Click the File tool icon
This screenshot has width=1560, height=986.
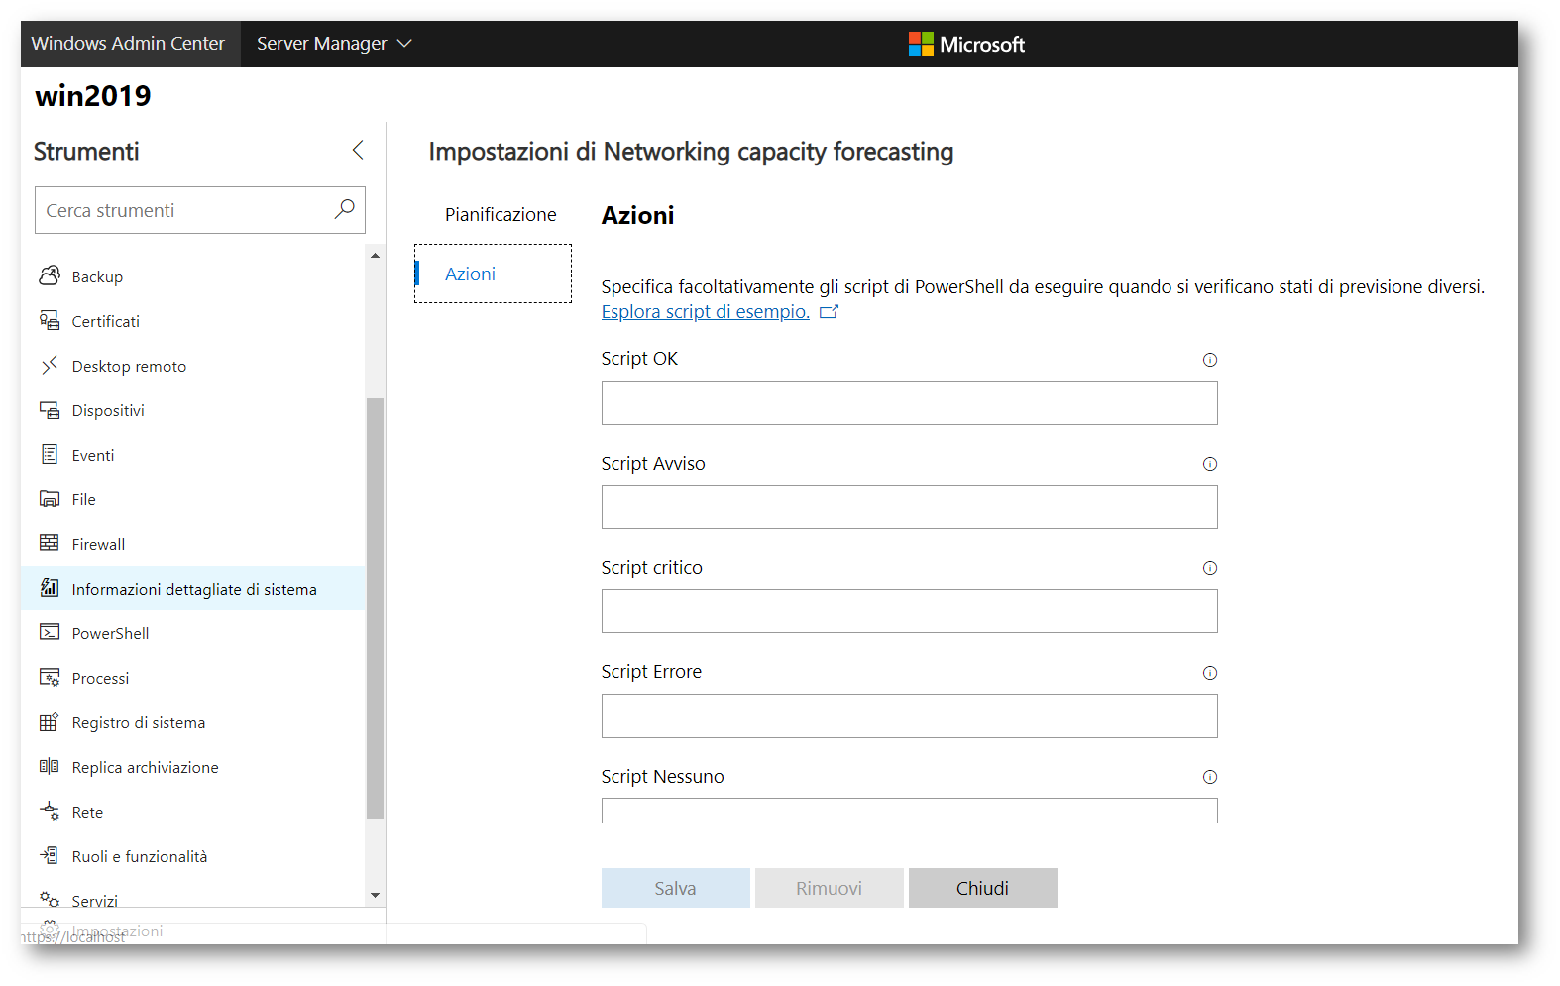pos(50,498)
